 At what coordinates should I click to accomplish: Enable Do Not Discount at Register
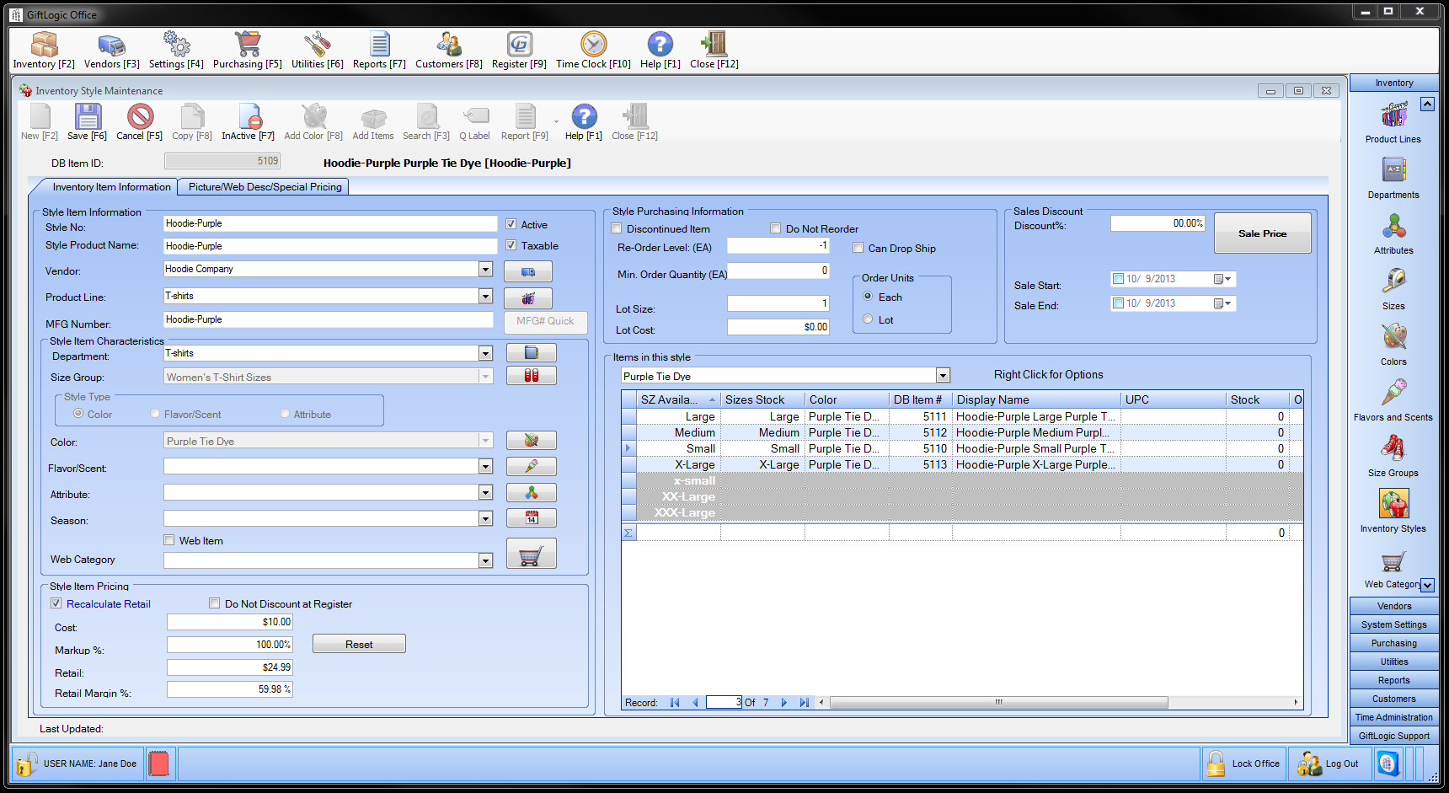pos(214,603)
